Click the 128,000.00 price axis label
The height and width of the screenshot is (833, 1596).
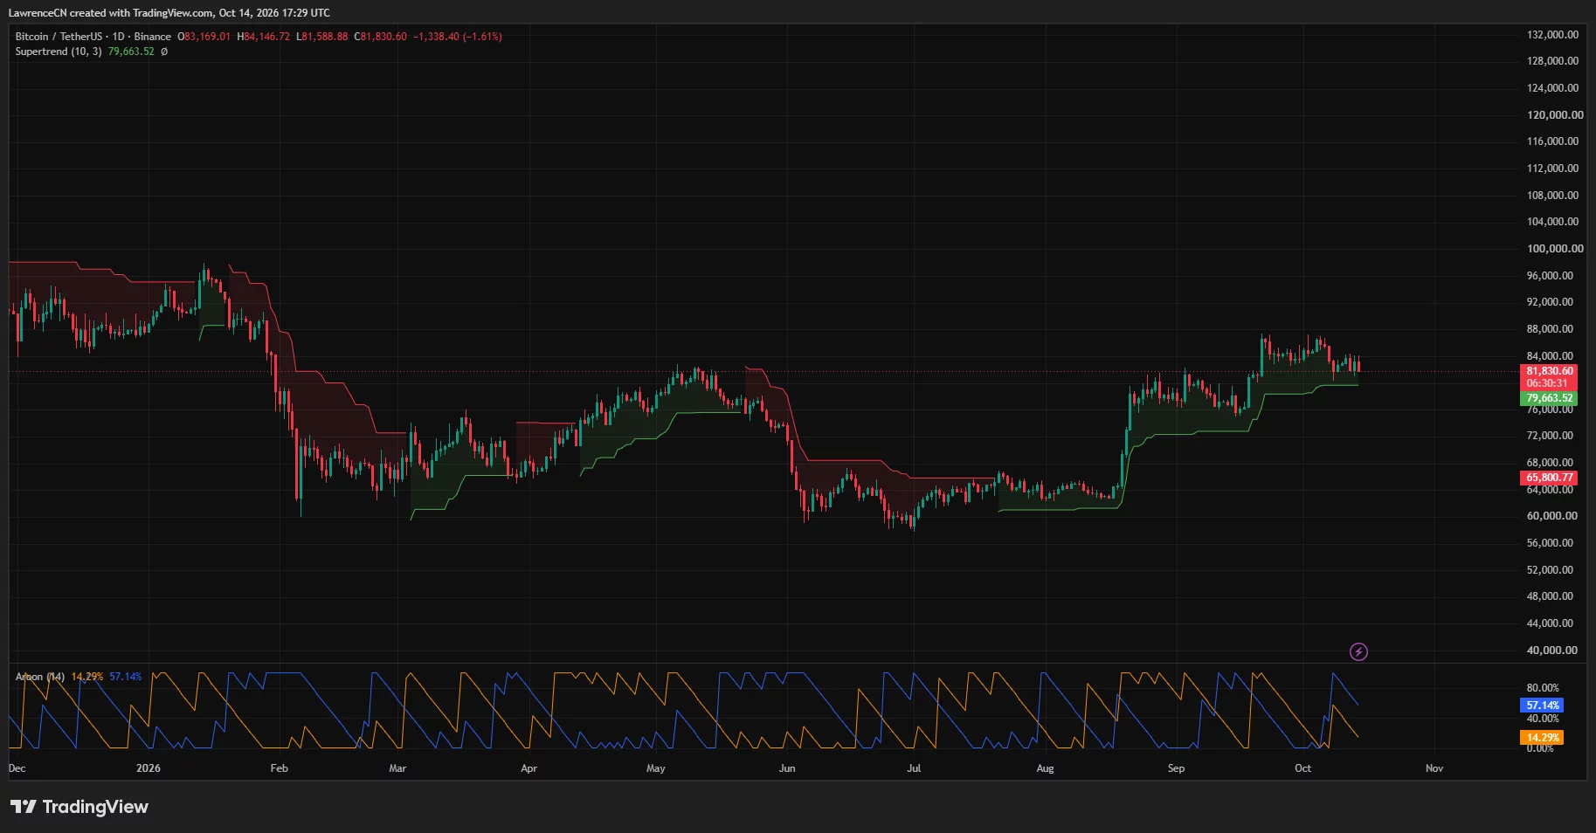(1552, 61)
